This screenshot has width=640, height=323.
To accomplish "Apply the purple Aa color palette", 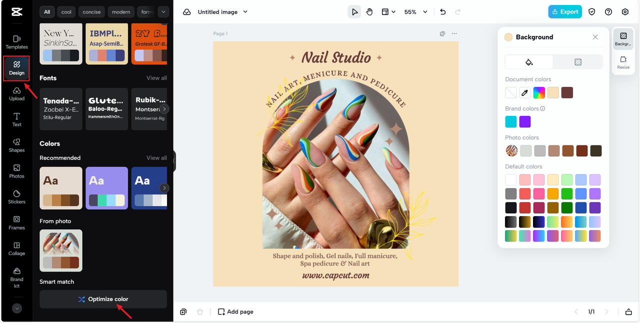I will pyautogui.click(x=107, y=188).
